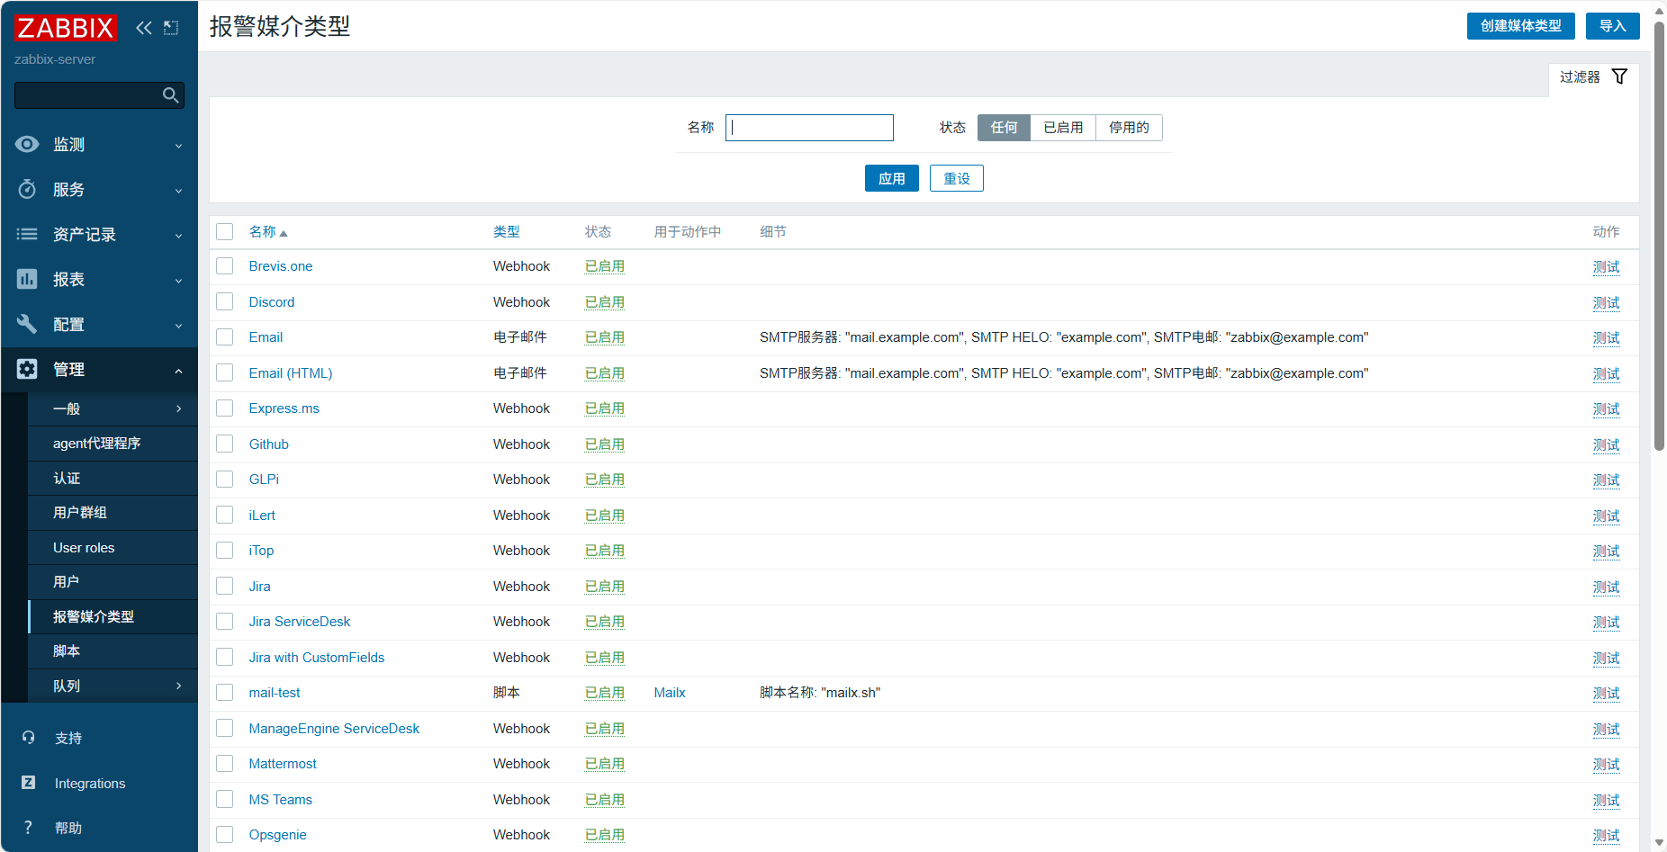The height and width of the screenshot is (852, 1667).
Task: Click the list icon for 资产记录
Action: (27, 234)
